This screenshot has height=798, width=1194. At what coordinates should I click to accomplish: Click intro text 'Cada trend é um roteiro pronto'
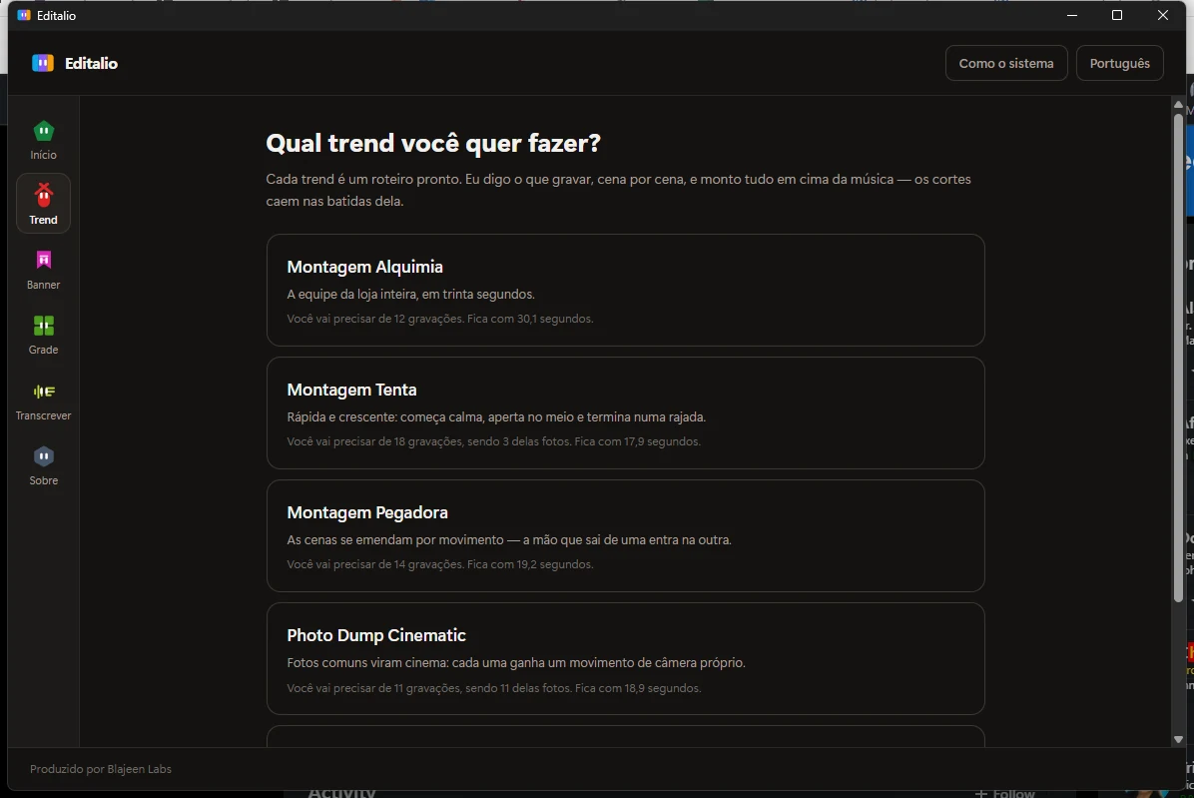(x=356, y=180)
